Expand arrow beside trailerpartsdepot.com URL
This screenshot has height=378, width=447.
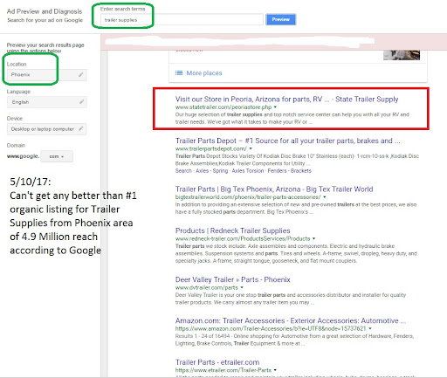(x=251, y=148)
